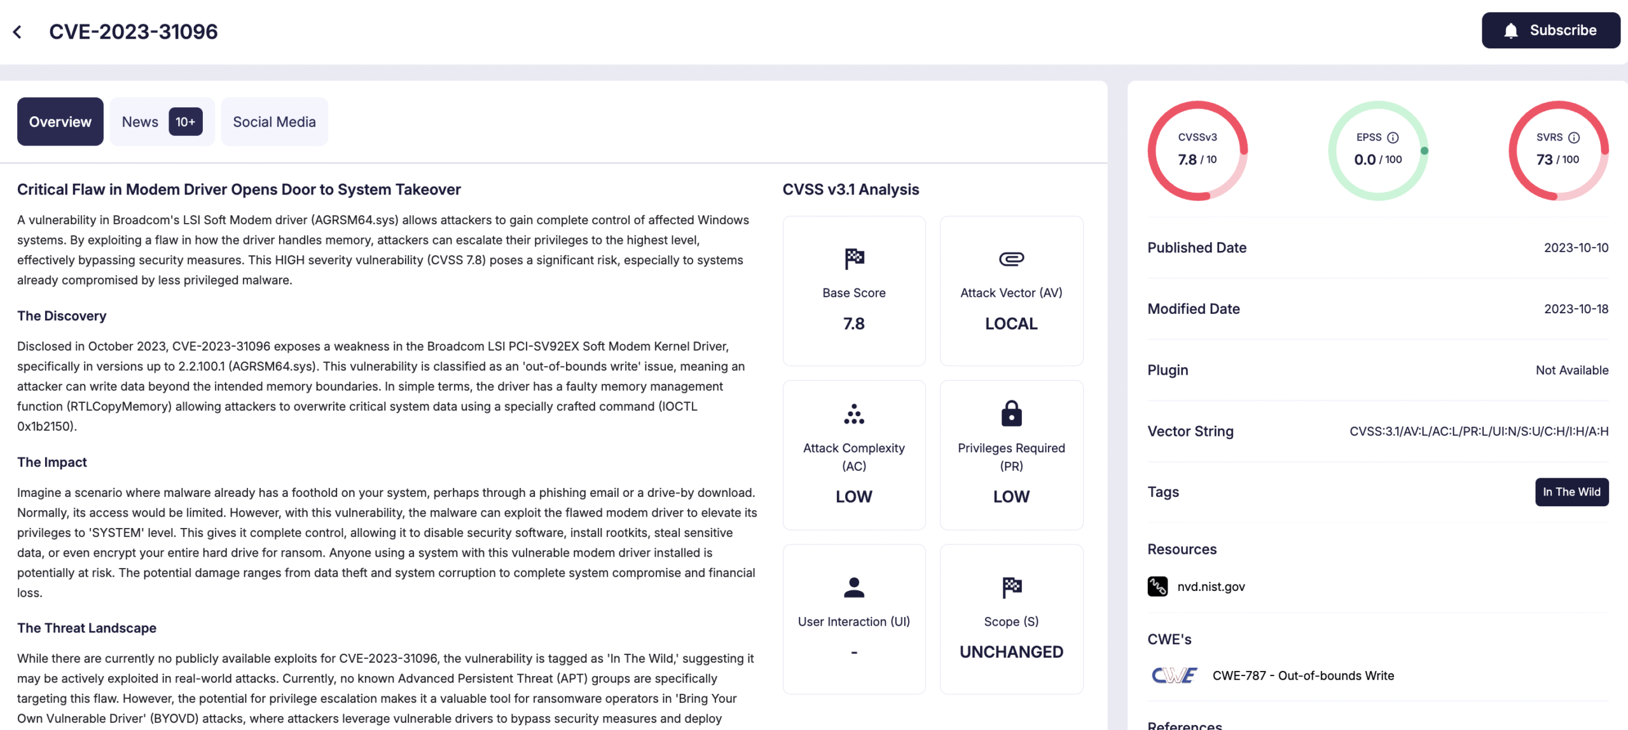This screenshot has width=1628, height=730.
Task: Click the CVSS v3.1 Analysis heading
Action: coord(851,189)
